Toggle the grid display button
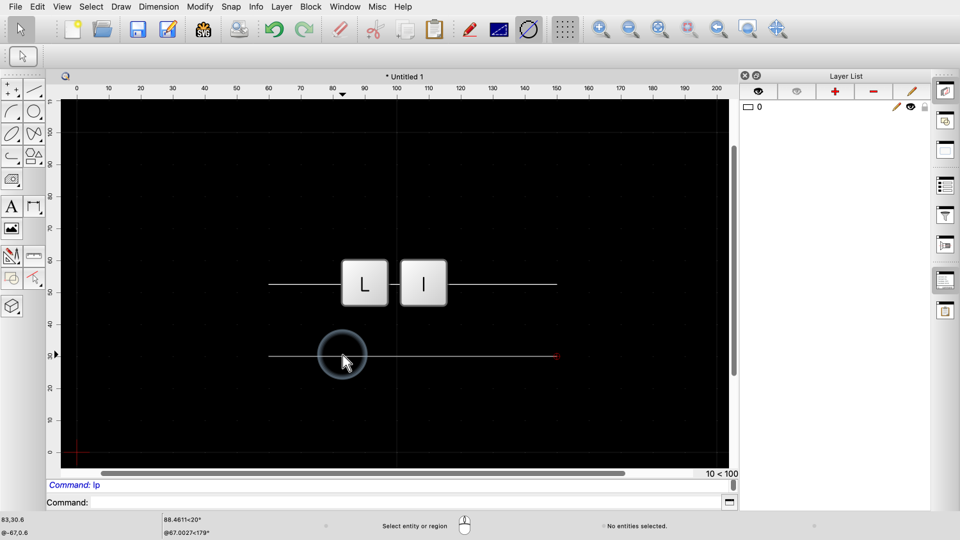Screen dimensions: 960x540 click(564, 29)
